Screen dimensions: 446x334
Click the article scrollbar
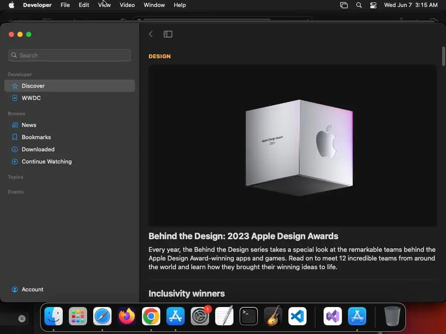coord(443,56)
